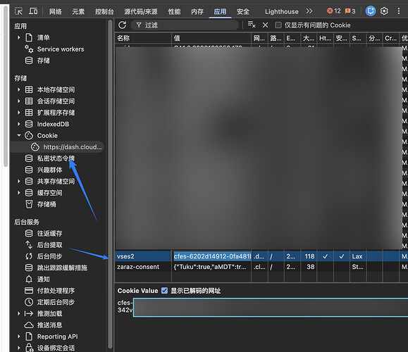Open 往返缓存 back/forward cache
Screen dimensions: 408x352
(49, 234)
